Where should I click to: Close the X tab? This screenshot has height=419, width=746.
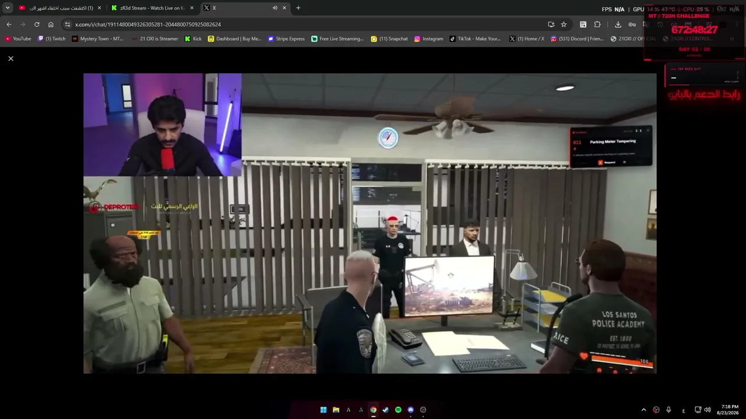pyautogui.click(x=284, y=8)
